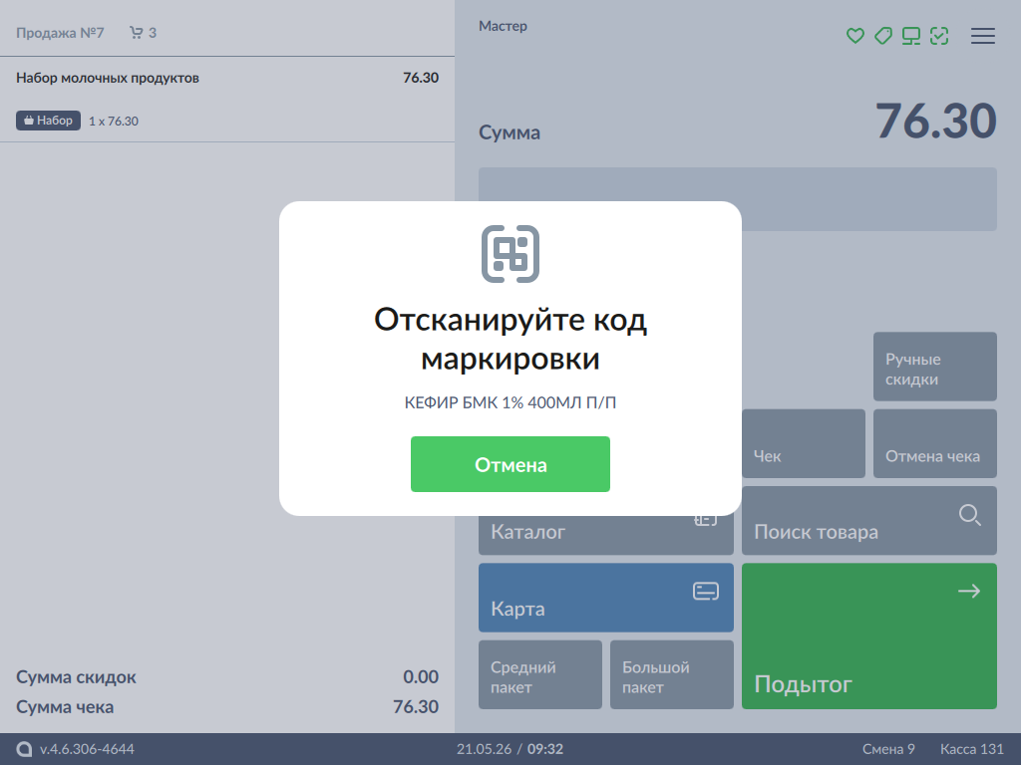
Task: Click the Продажа №7 title
Action: click(60, 33)
